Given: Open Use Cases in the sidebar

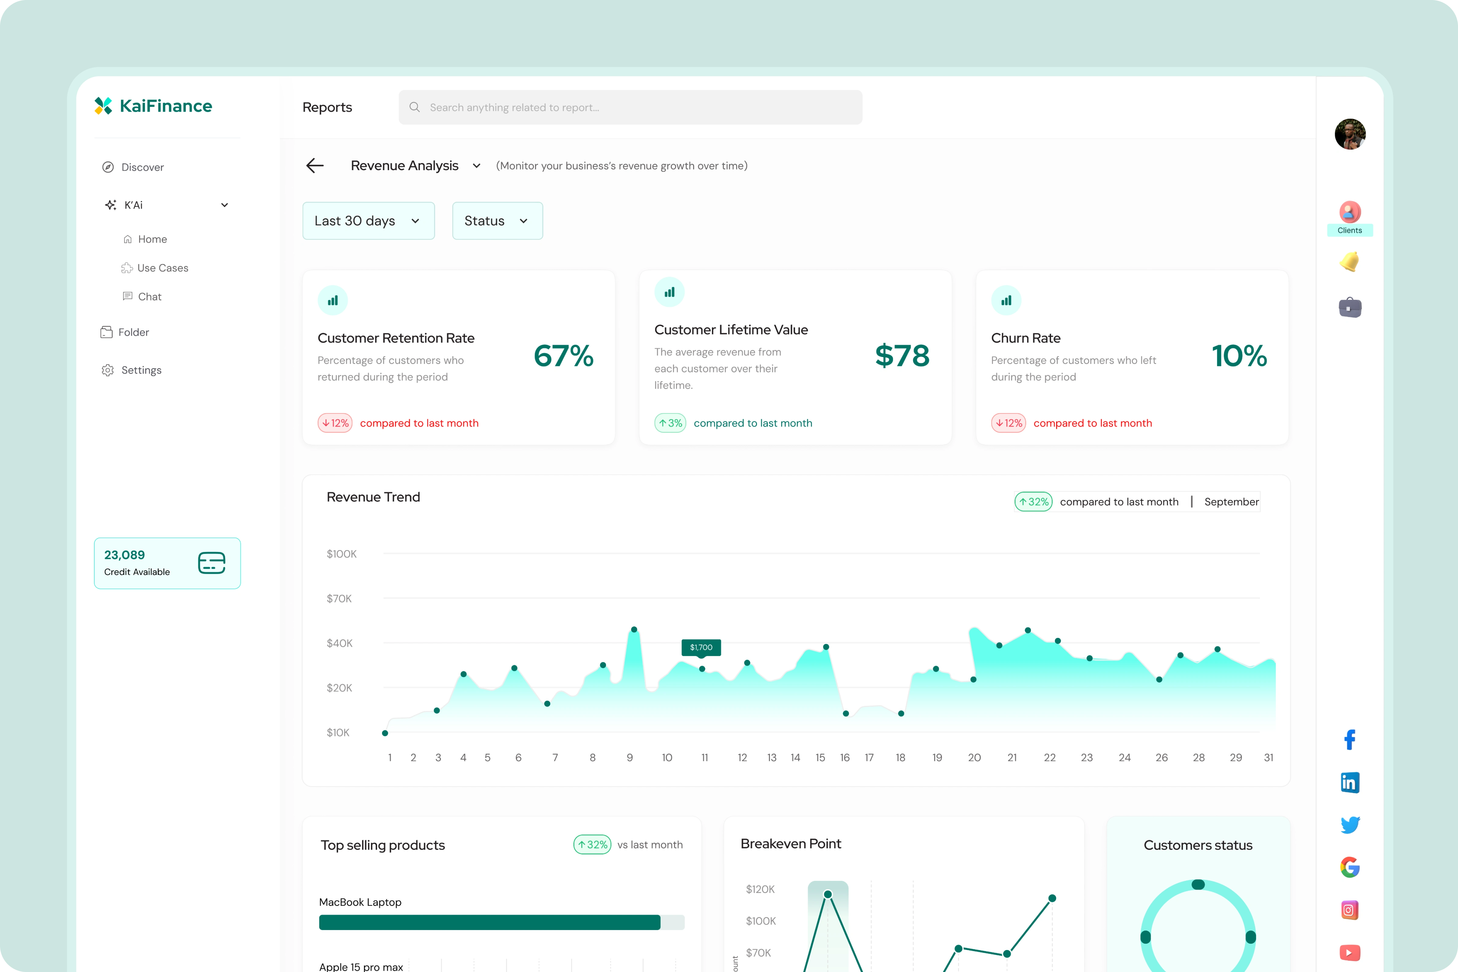Looking at the screenshot, I should click(163, 268).
